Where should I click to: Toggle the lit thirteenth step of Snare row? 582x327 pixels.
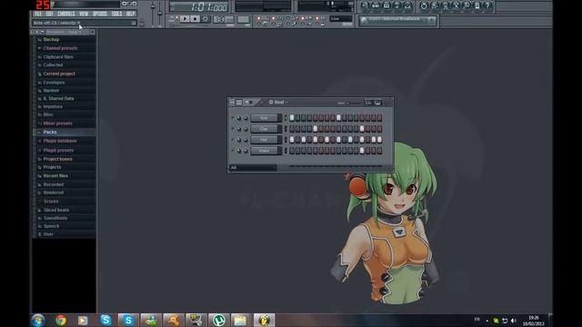point(362,151)
